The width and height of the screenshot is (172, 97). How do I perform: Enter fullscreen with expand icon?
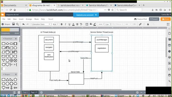168,24
